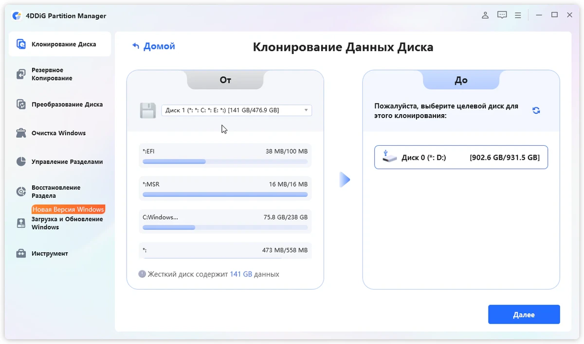Open the feedback chat icon in title bar
584x344 pixels.
tap(502, 16)
